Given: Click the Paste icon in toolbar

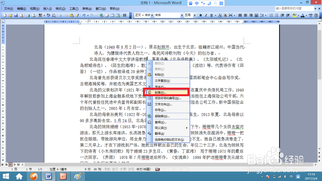Looking at the screenshot, I should pos(72,15).
